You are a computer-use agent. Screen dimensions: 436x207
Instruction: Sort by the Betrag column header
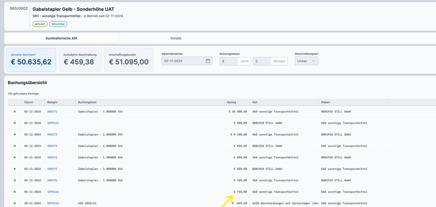(231, 102)
